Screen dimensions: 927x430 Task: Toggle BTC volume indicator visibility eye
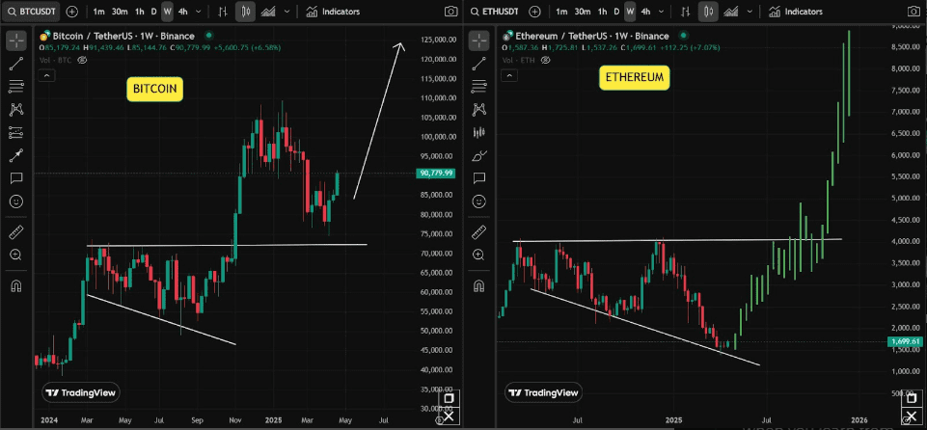[83, 60]
